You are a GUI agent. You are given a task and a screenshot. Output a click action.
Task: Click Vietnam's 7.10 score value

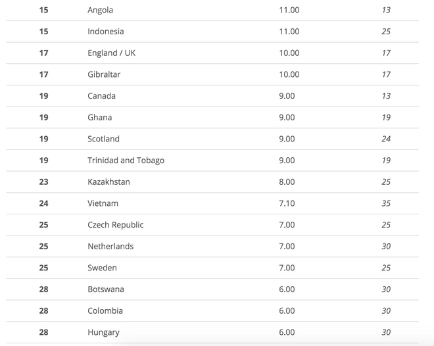coord(287,203)
